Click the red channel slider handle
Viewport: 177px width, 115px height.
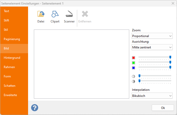(170, 57)
